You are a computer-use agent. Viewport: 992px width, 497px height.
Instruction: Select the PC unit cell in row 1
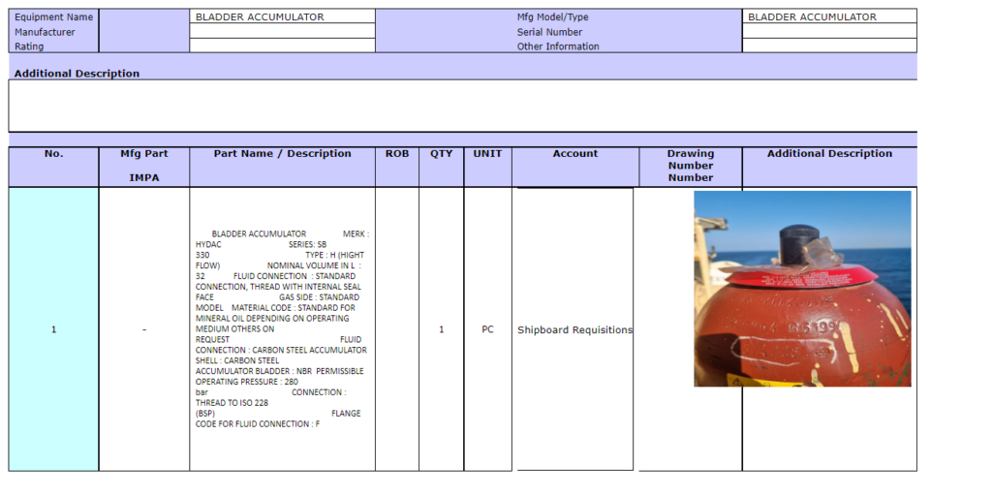487,329
